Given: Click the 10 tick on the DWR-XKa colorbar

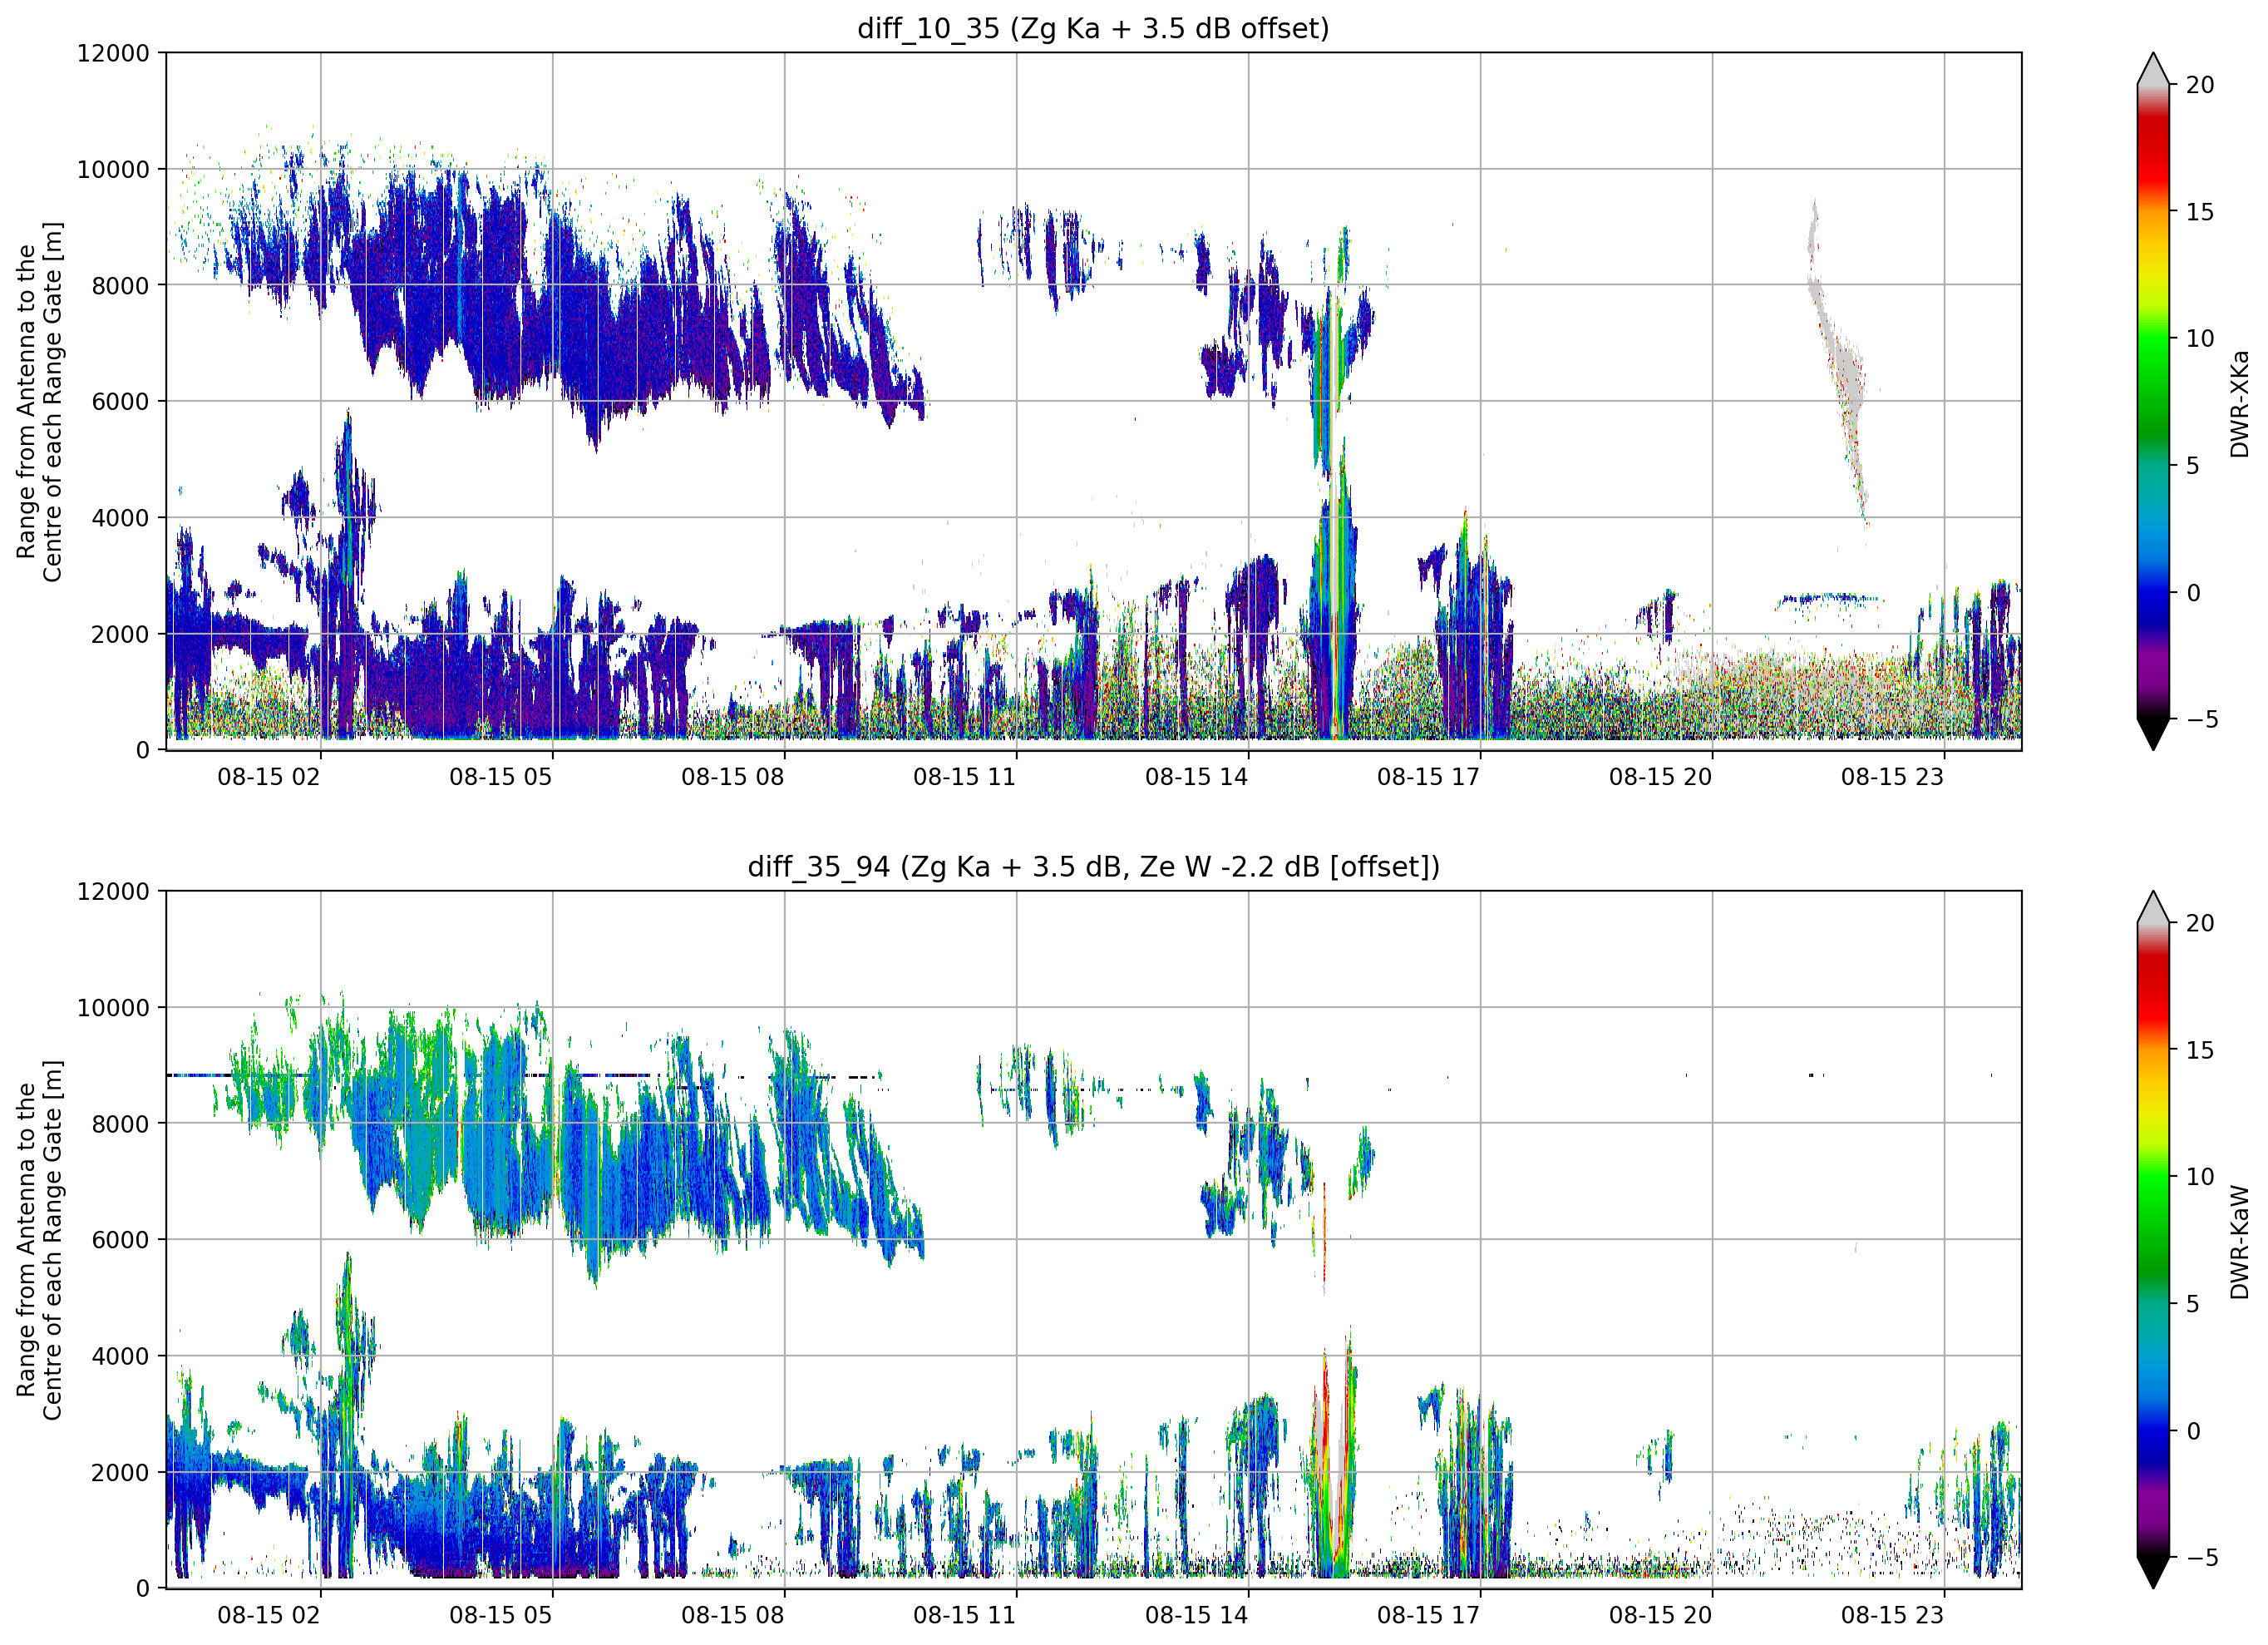Looking at the screenshot, I should click(x=2200, y=338).
